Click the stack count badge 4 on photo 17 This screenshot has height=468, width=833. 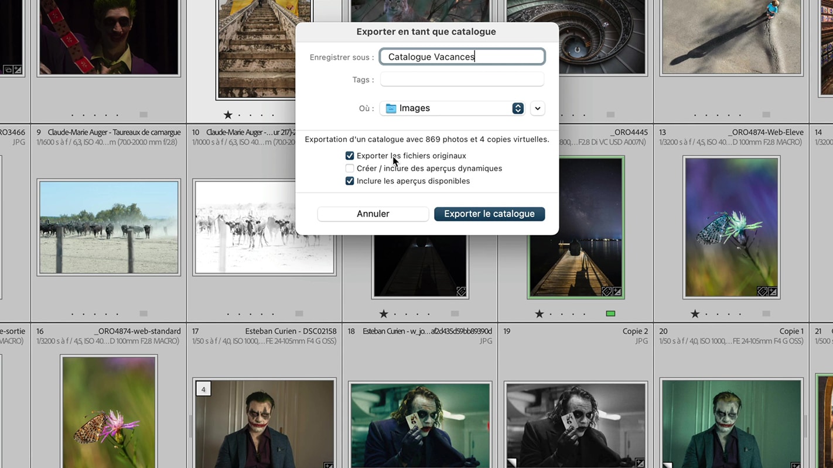point(203,389)
